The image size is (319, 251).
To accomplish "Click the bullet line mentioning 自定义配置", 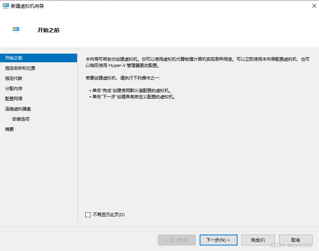I will click(x=132, y=97).
